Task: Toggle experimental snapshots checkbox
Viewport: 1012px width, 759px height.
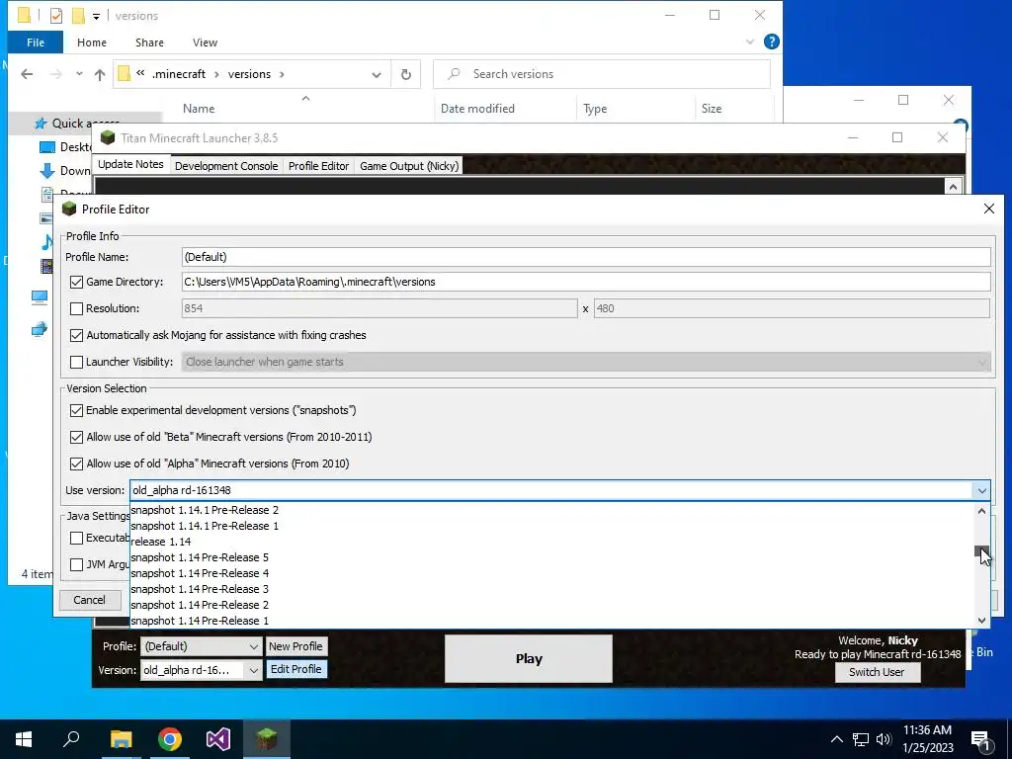Action: [x=76, y=410]
